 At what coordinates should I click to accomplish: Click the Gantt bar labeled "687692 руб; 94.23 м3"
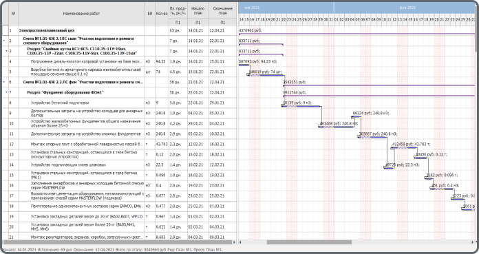coord(244,65)
